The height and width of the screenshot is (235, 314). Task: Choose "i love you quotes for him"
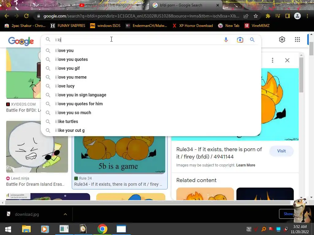[151, 104]
